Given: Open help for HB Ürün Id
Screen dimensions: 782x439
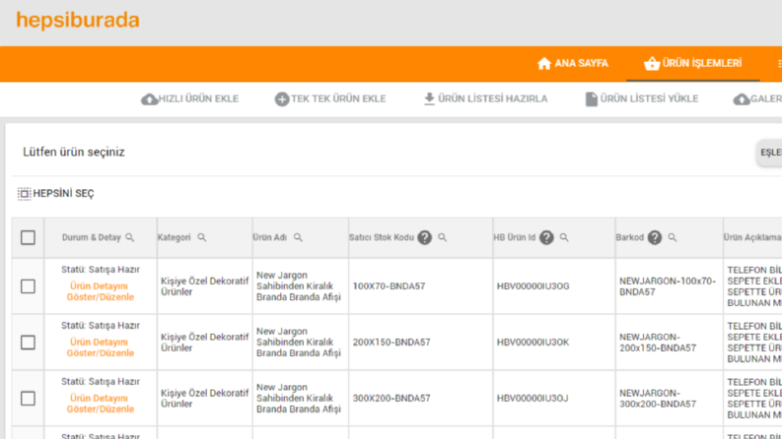Looking at the screenshot, I should click(546, 237).
